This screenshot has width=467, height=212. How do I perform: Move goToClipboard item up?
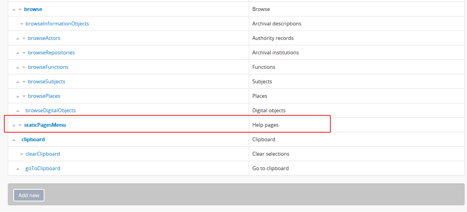pyautogui.click(x=18, y=169)
